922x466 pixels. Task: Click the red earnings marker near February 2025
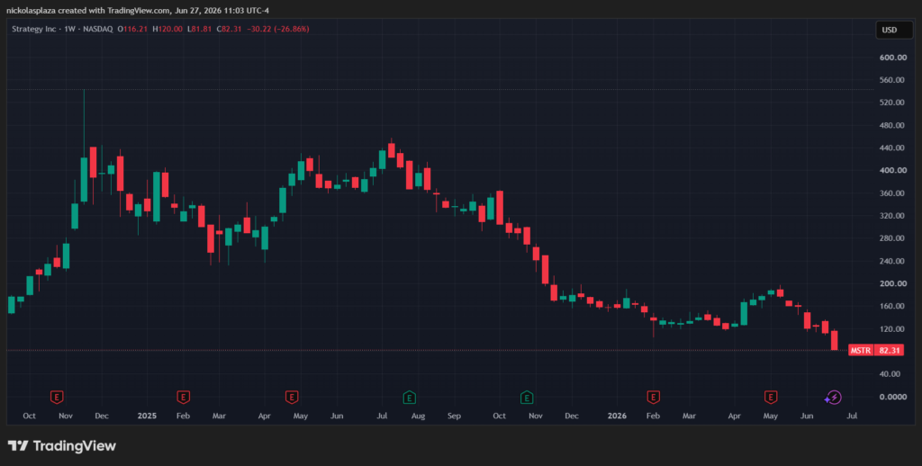point(184,398)
